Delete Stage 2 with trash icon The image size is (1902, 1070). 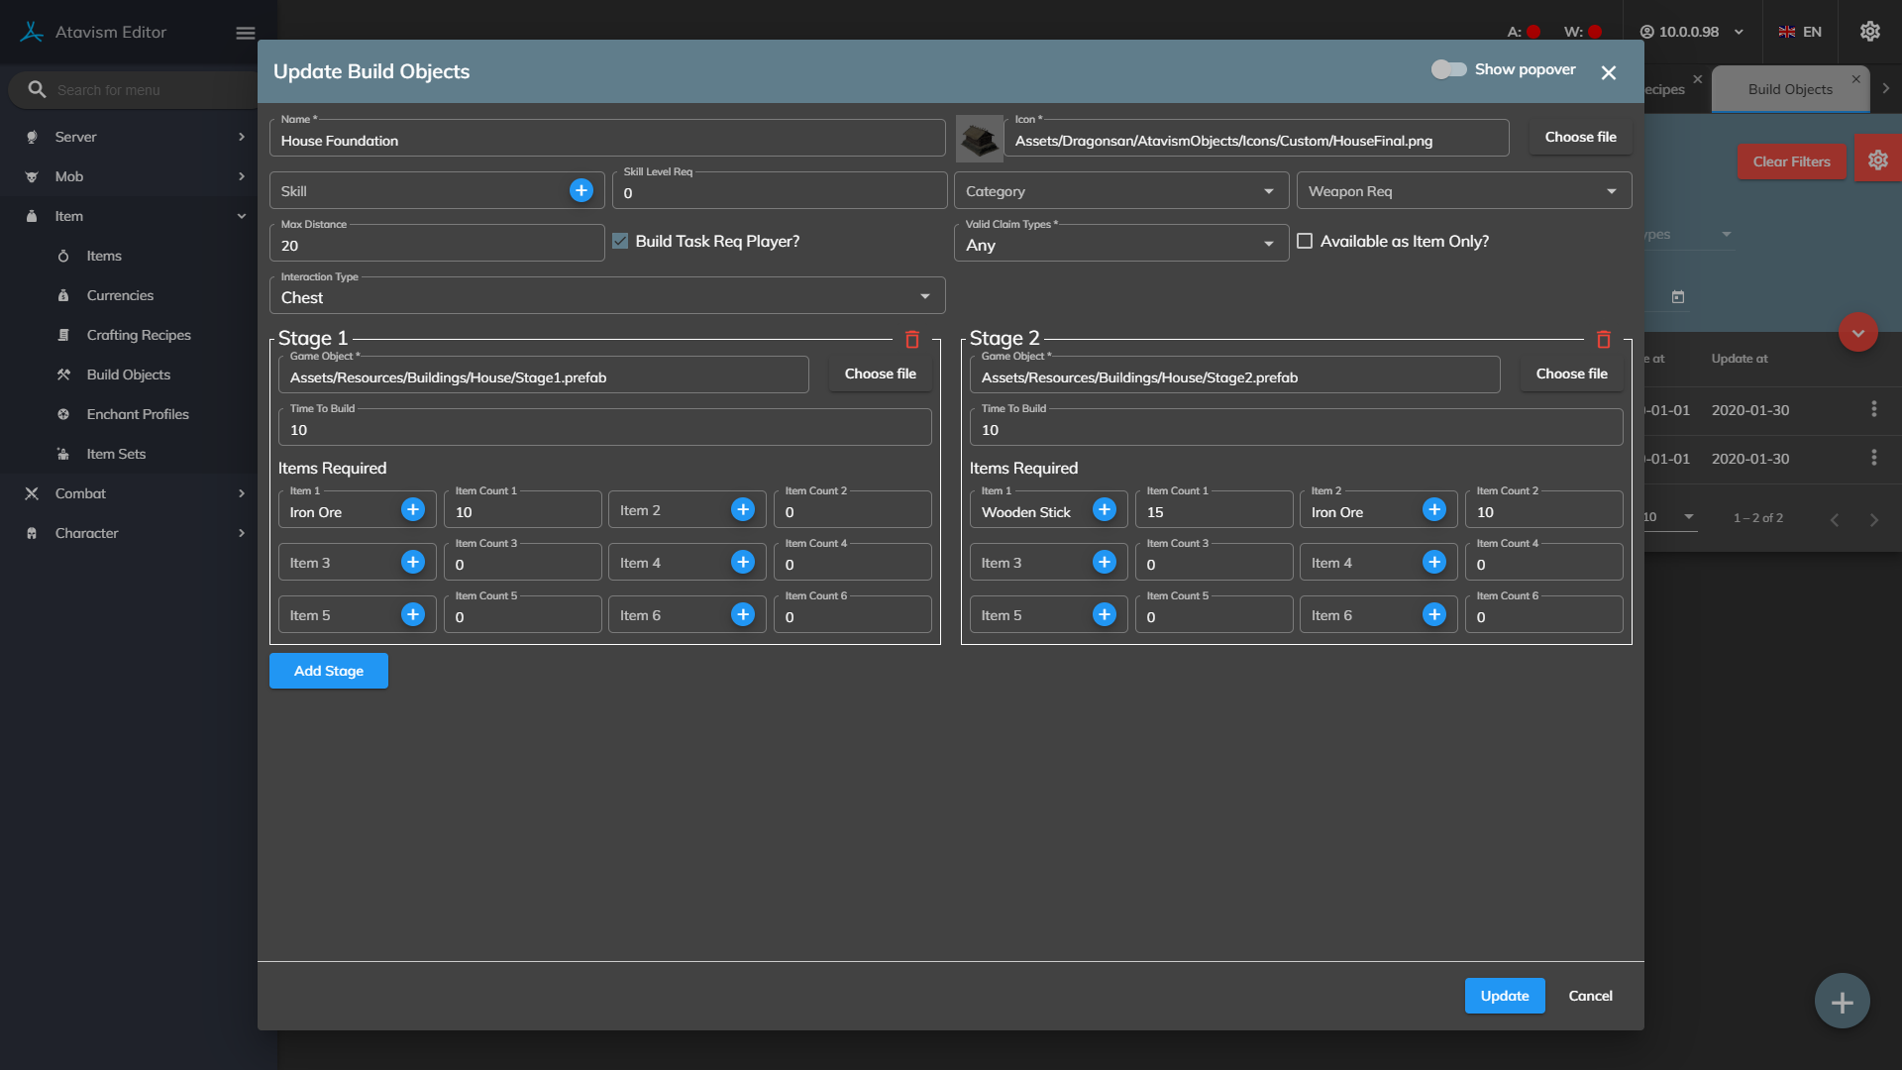(1603, 340)
